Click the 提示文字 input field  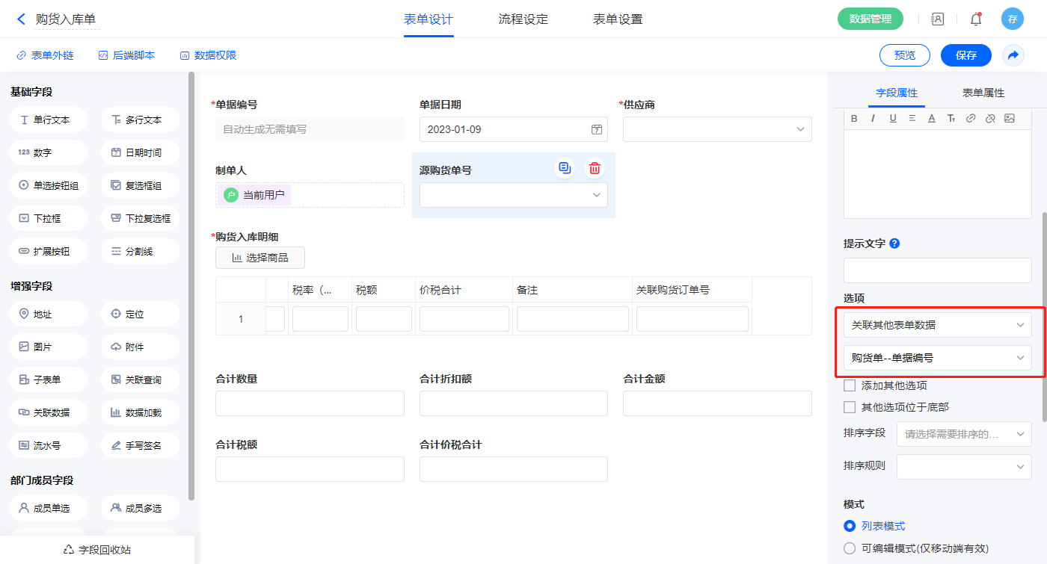pos(937,270)
